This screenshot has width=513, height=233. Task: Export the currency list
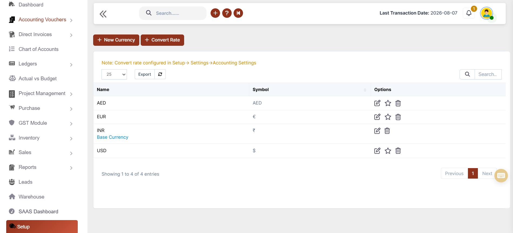pyautogui.click(x=145, y=74)
